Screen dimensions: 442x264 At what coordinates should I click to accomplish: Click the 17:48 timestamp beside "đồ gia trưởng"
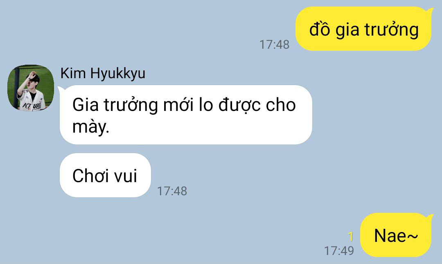[274, 45]
